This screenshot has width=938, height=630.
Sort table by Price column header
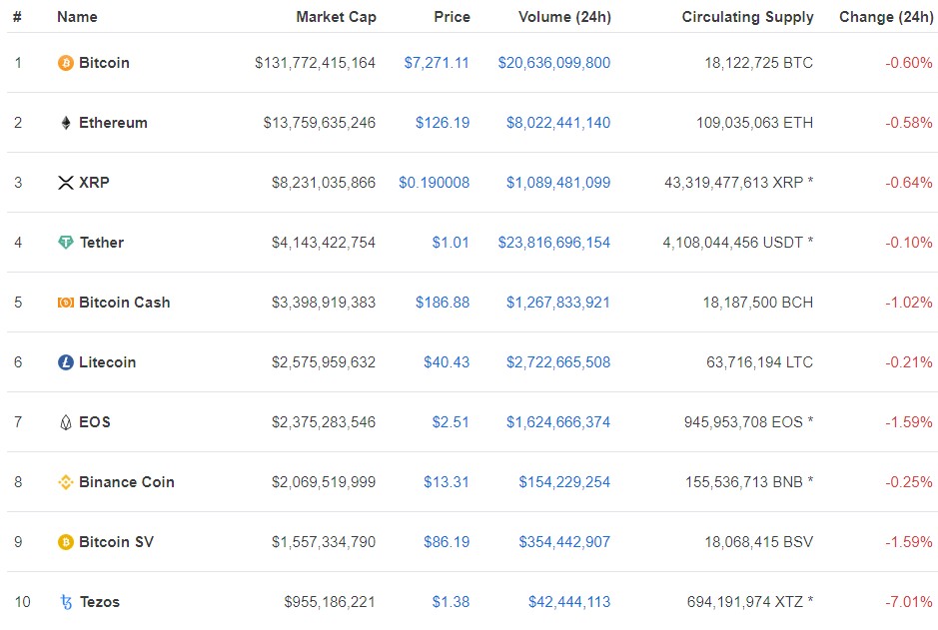(453, 17)
